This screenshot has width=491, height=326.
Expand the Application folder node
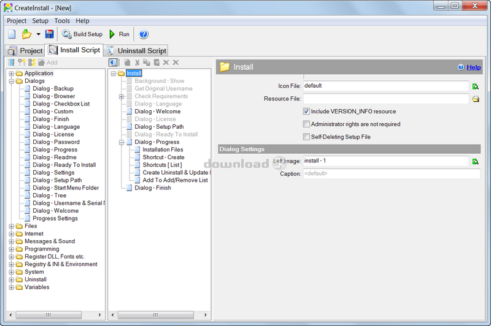pos(11,74)
